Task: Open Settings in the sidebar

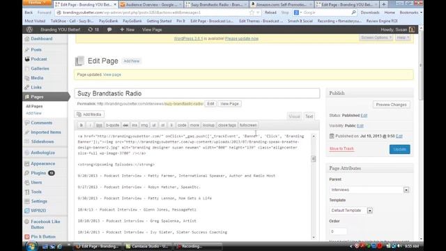Action: tap(39, 201)
